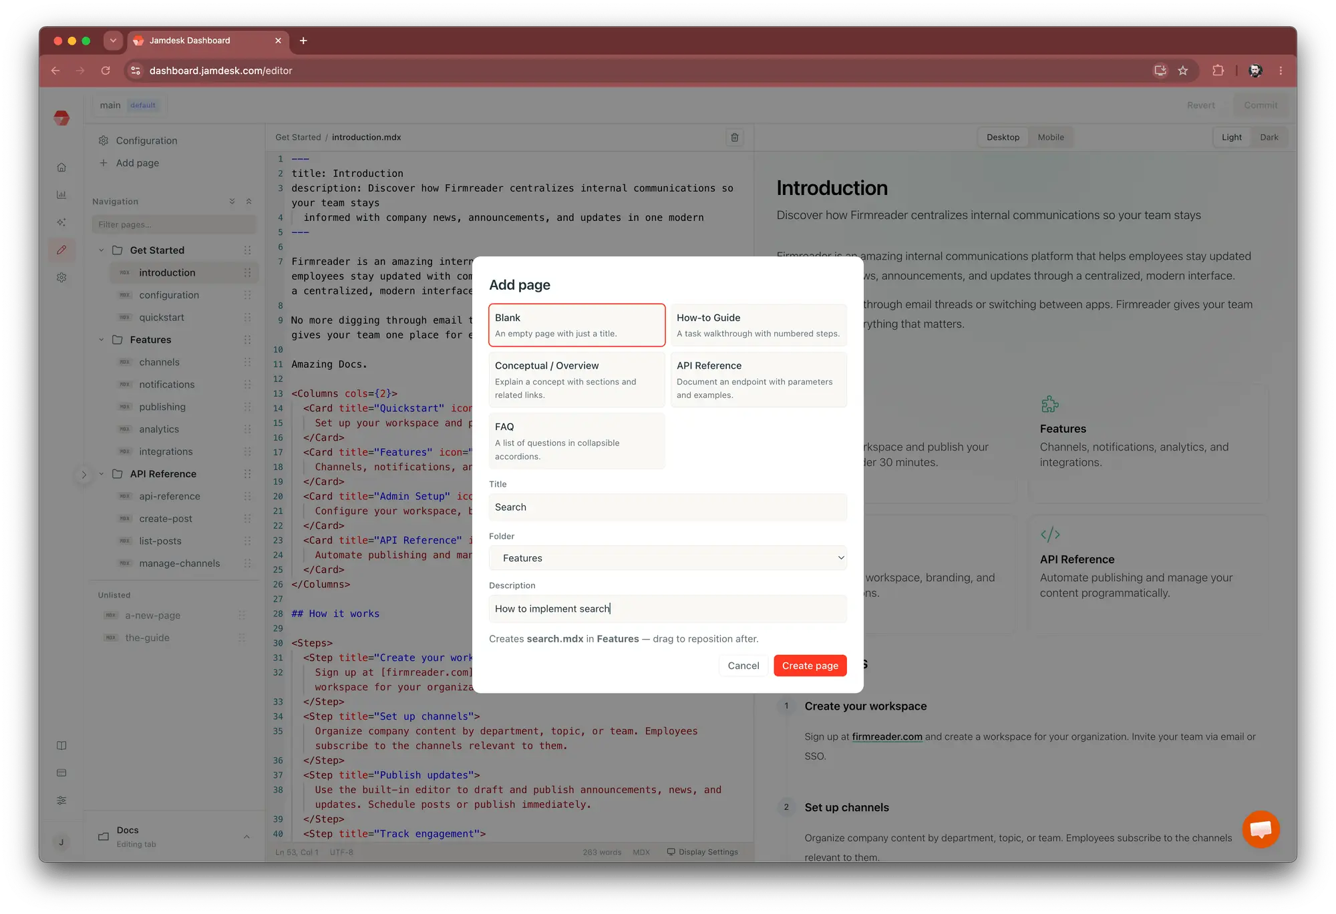Screen dimensions: 1336x914
Task: Select the pencil editor icon in sidebar
Action: pos(61,250)
